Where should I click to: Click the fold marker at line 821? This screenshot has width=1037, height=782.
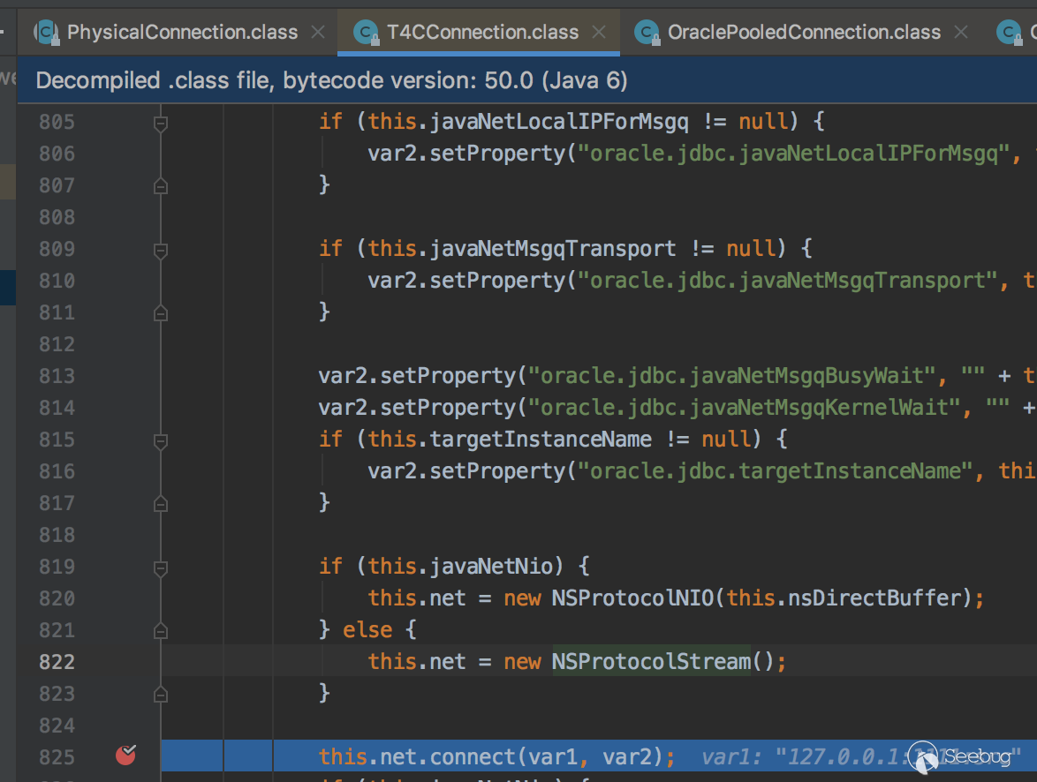[x=161, y=630]
